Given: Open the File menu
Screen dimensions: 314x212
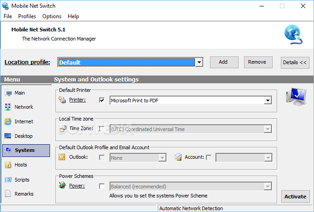Looking at the screenshot, I should tap(8, 16).
